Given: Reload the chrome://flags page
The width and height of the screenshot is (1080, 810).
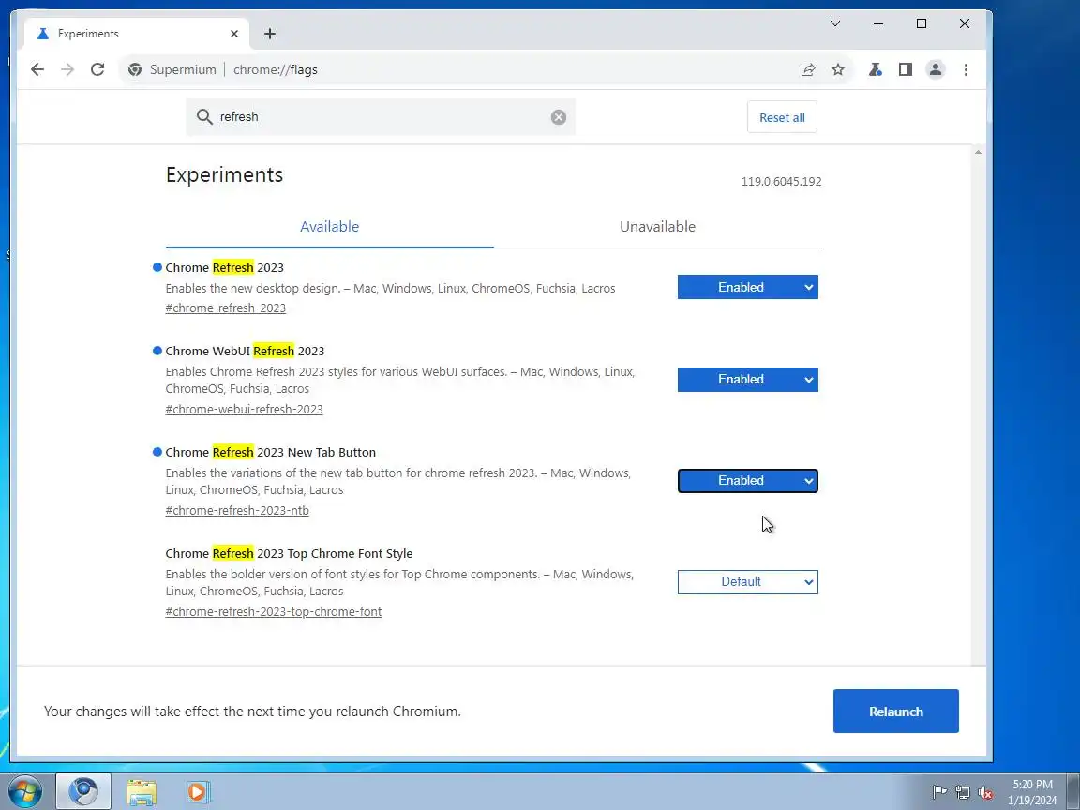Looking at the screenshot, I should (97, 69).
